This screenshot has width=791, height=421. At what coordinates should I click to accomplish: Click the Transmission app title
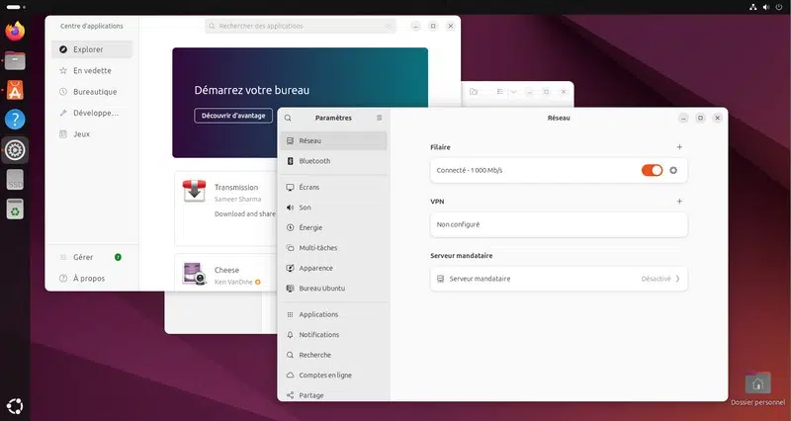click(236, 187)
